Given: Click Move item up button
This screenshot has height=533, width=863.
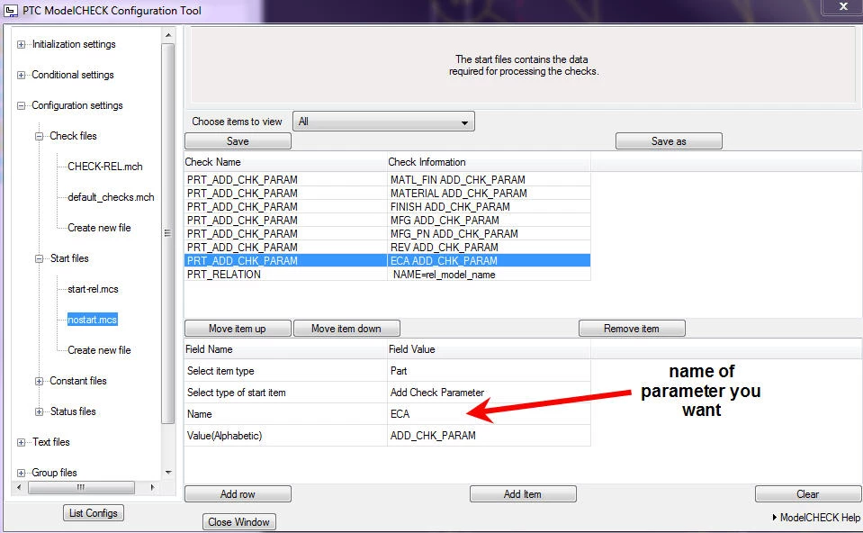Looking at the screenshot, I should tap(238, 328).
